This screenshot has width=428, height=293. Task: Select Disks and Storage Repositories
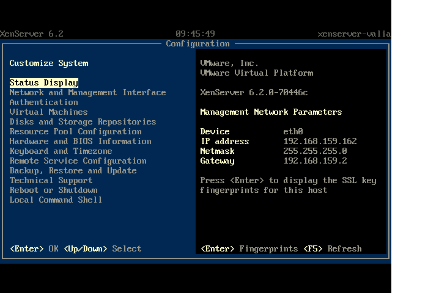[83, 122]
